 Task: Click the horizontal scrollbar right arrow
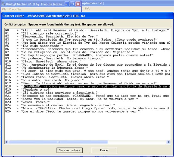pos(168,142)
